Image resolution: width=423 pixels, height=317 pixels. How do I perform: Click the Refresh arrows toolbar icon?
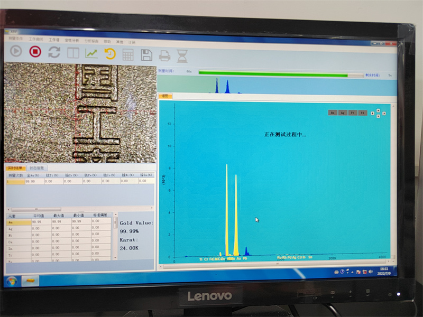point(54,52)
